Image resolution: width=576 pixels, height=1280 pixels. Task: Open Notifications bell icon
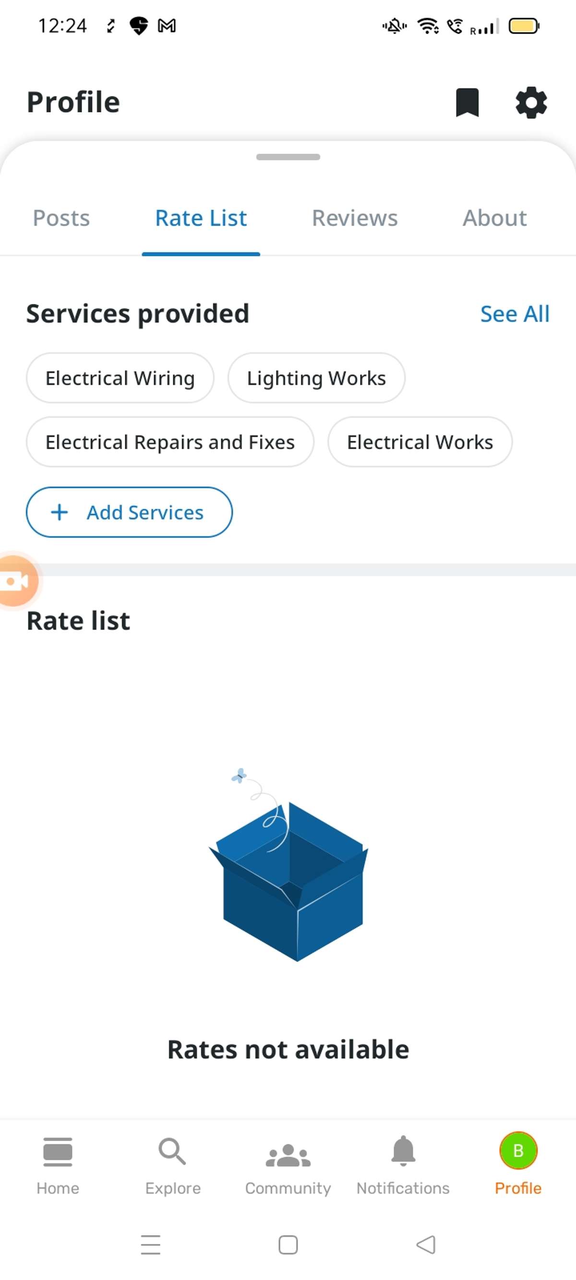[x=403, y=1152]
